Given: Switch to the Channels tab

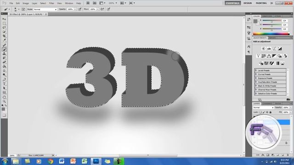Looking at the screenshot, I should pyautogui.click(x=267, y=104).
